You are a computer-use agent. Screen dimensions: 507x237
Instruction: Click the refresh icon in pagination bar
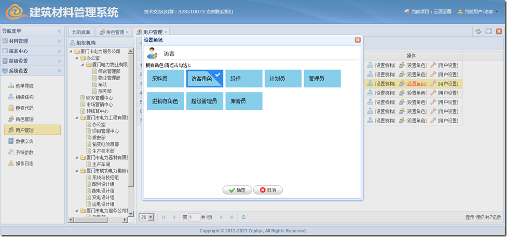(243, 217)
